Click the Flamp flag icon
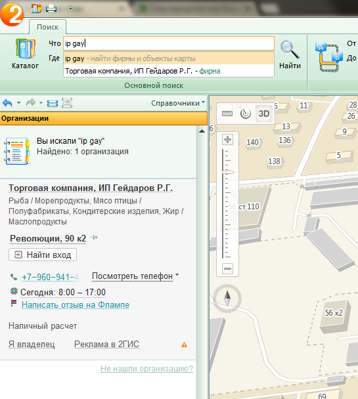The image size is (358, 399). click(x=14, y=303)
